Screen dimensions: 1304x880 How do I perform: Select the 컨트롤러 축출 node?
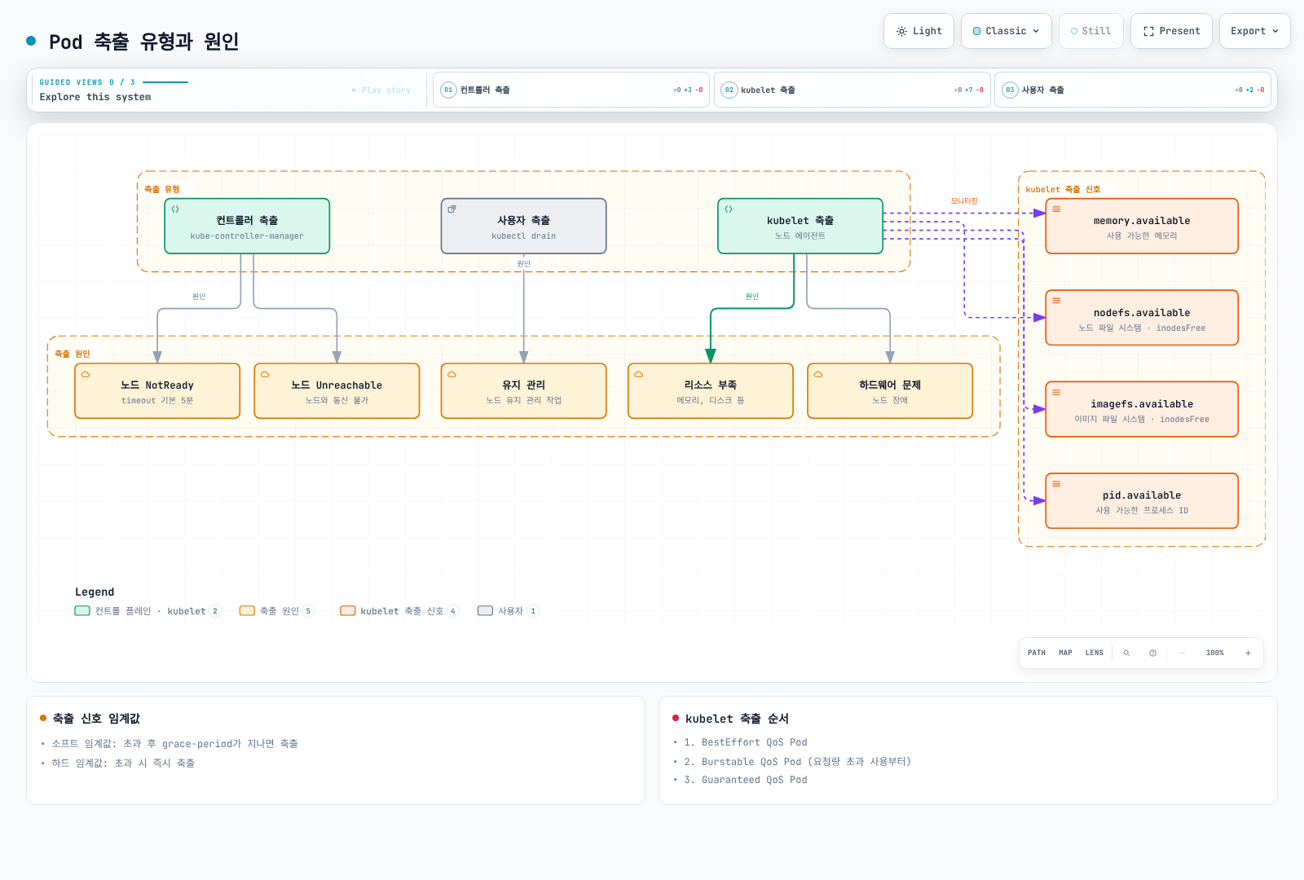click(247, 227)
